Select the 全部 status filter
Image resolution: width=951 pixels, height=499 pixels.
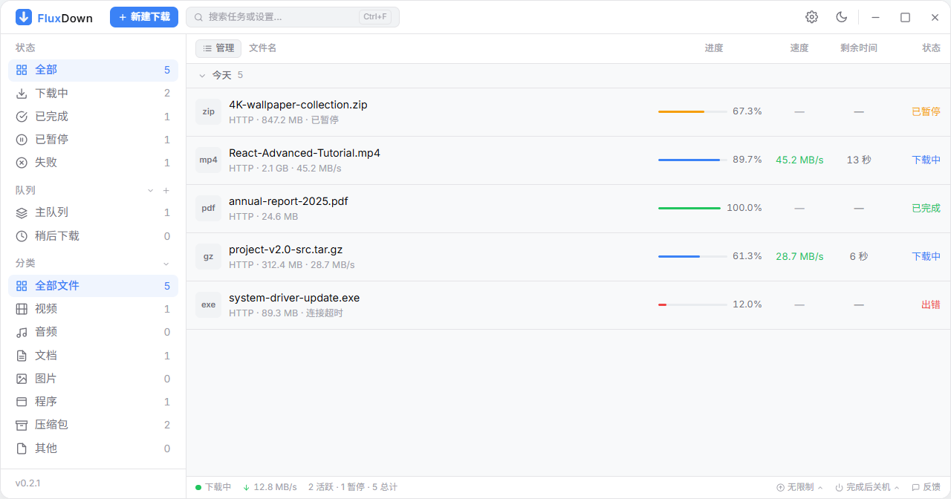pos(93,70)
